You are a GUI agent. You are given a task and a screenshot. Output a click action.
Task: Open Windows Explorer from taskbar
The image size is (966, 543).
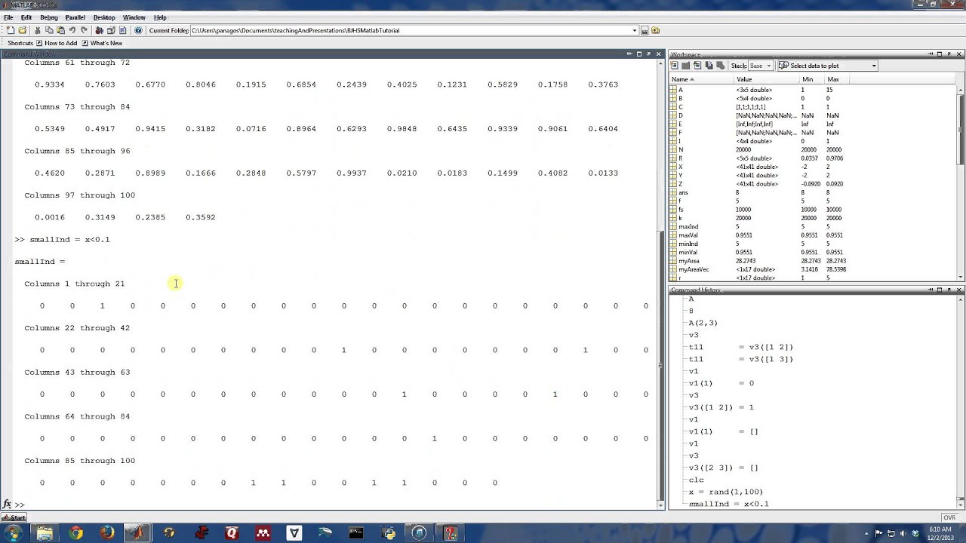coord(45,533)
